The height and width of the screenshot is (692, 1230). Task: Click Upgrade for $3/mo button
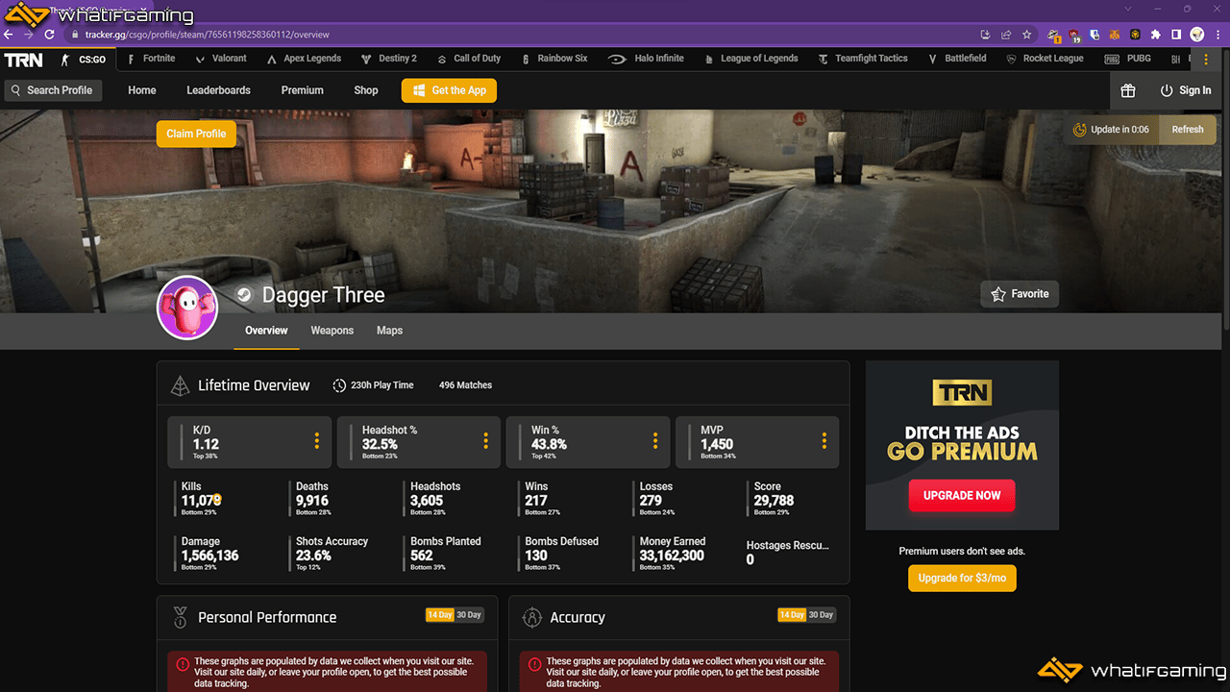(x=962, y=578)
